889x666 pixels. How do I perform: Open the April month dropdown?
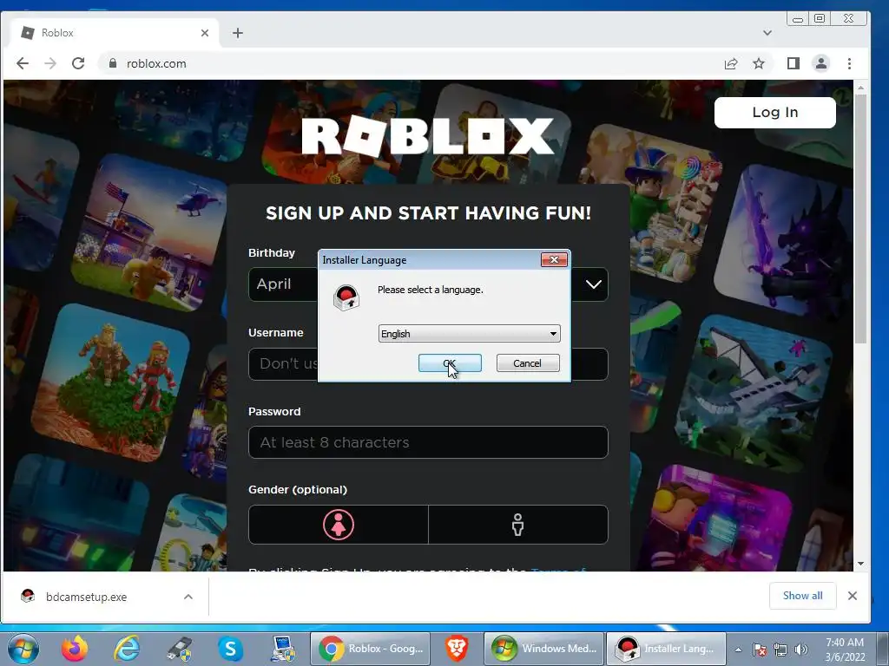[x=283, y=284]
